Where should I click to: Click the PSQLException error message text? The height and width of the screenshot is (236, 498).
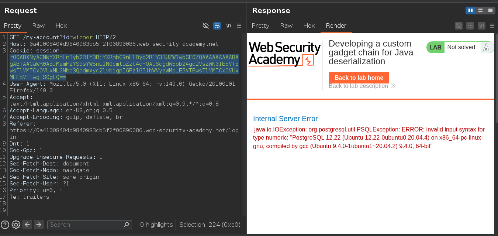pyautogui.click(x=369, y=138)
